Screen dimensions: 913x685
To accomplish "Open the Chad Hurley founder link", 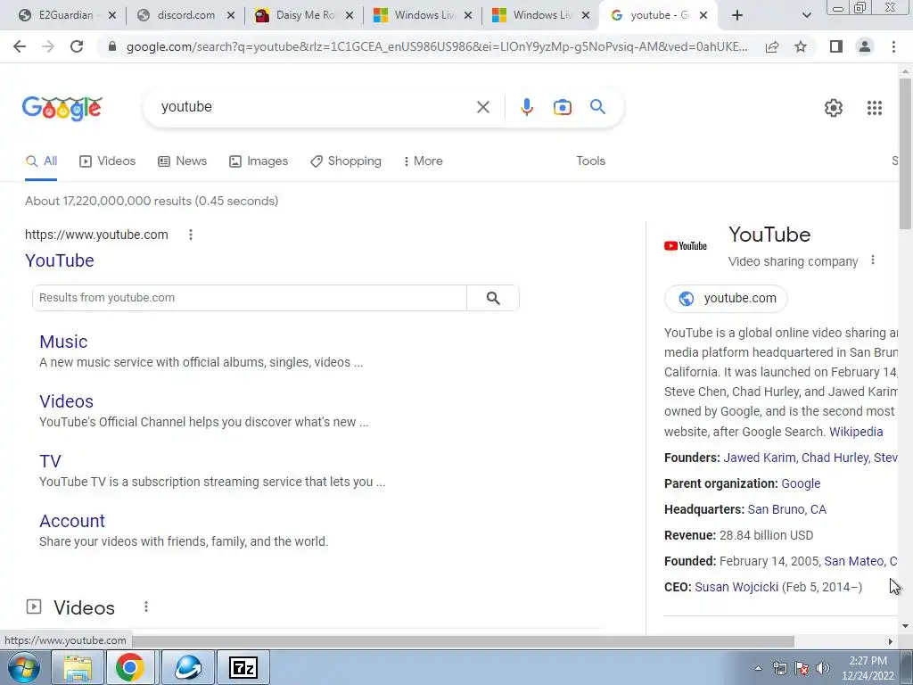I will click(835, 458).
